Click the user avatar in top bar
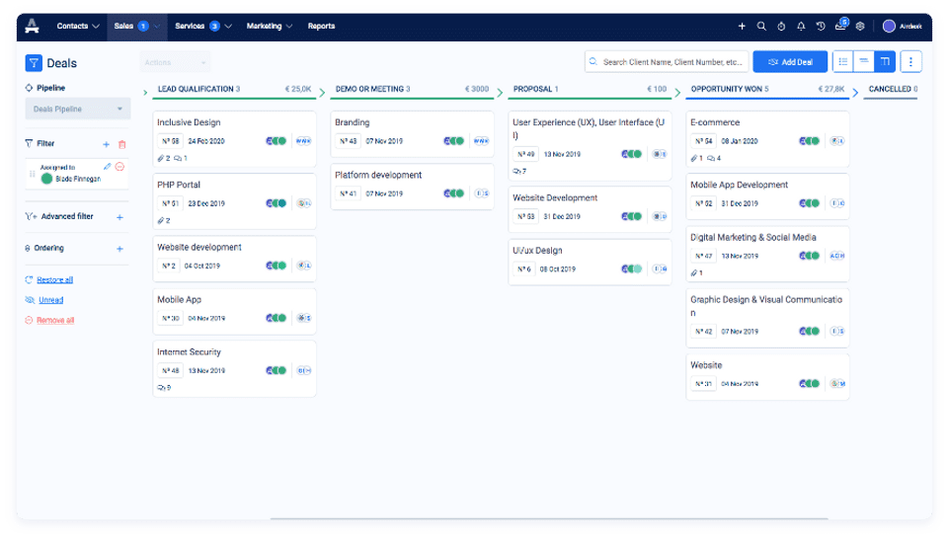Viewport: 948px width, 538px height. [889, 26]
